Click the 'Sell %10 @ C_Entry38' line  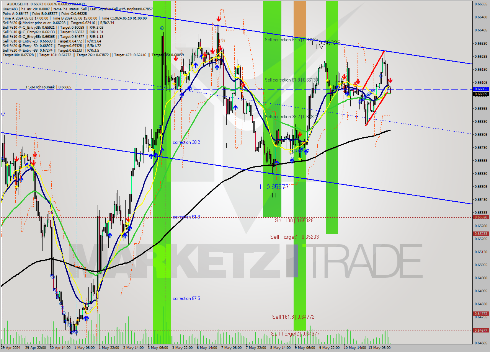click(53, 27)
